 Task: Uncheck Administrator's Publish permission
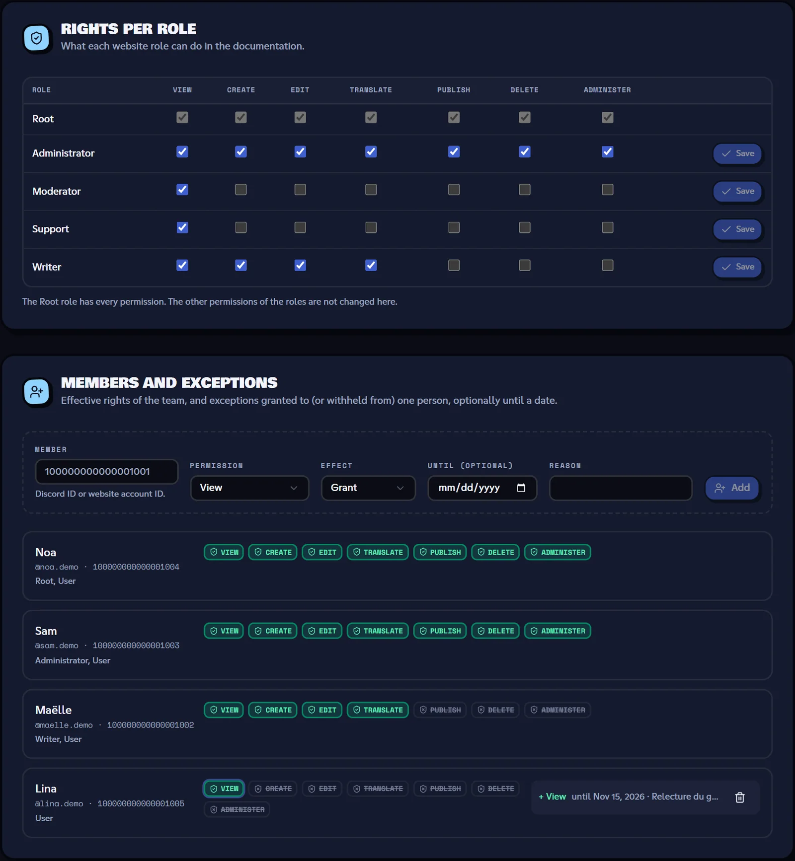454,152
